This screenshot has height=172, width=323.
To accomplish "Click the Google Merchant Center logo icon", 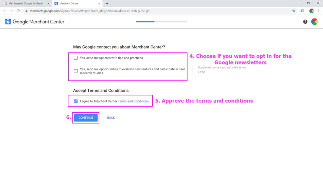I will 8,22.
